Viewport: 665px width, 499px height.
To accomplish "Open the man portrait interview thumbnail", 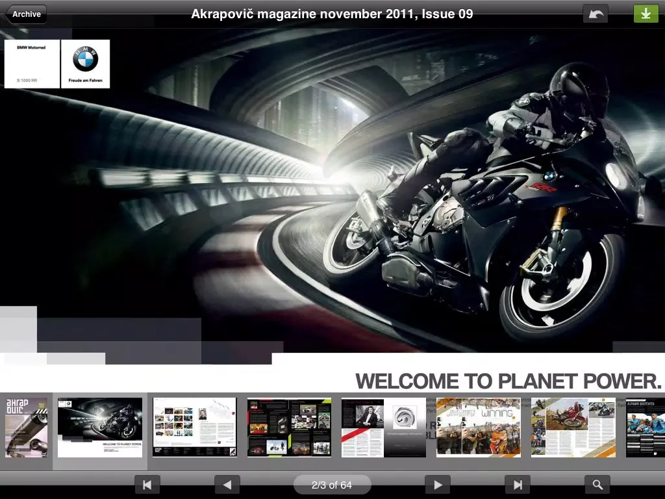I will (x=383, y=428).
